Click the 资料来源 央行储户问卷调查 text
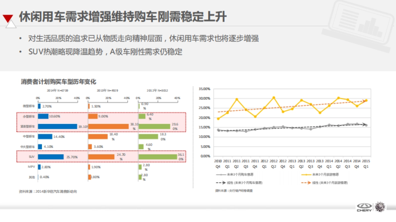396x222 pixels. 234,190
